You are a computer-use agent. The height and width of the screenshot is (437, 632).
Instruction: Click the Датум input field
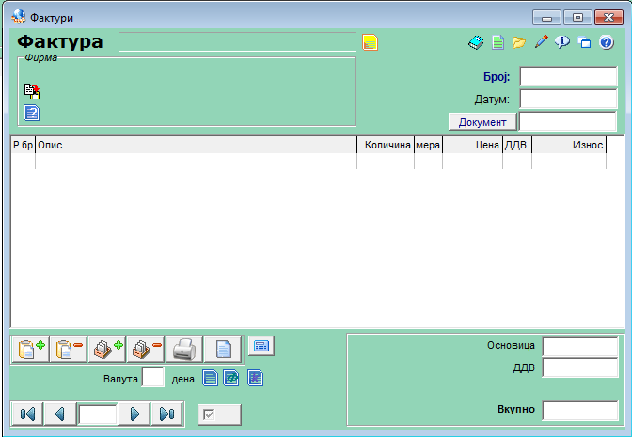tap(568, 99)
